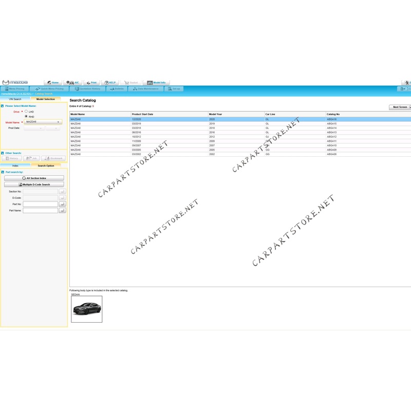411x411 pixels.
Task: Click the exit running-man icon
Action: 406,83
